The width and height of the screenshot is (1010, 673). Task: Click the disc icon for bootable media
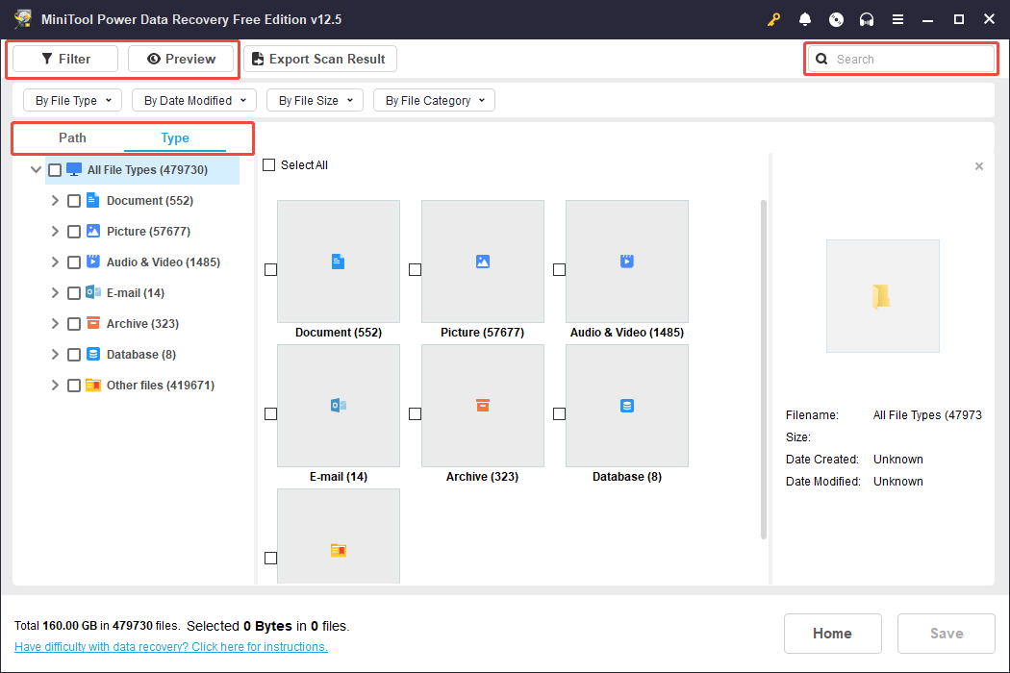(835, 19)
